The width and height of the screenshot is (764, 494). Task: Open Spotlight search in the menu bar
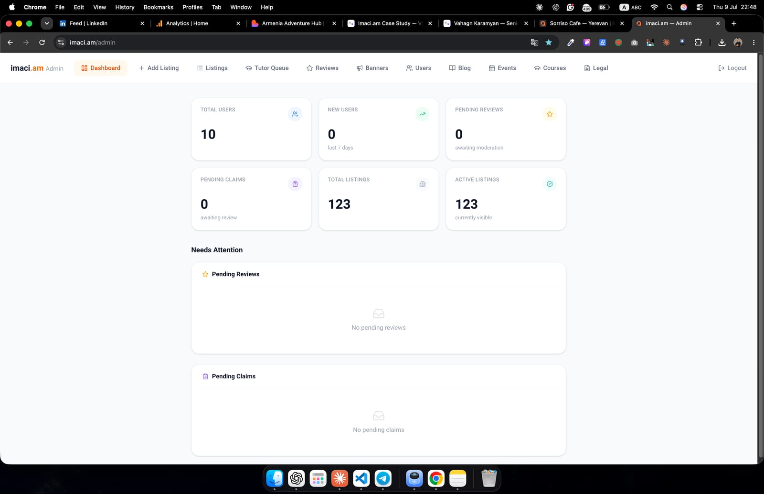point(669,7)
